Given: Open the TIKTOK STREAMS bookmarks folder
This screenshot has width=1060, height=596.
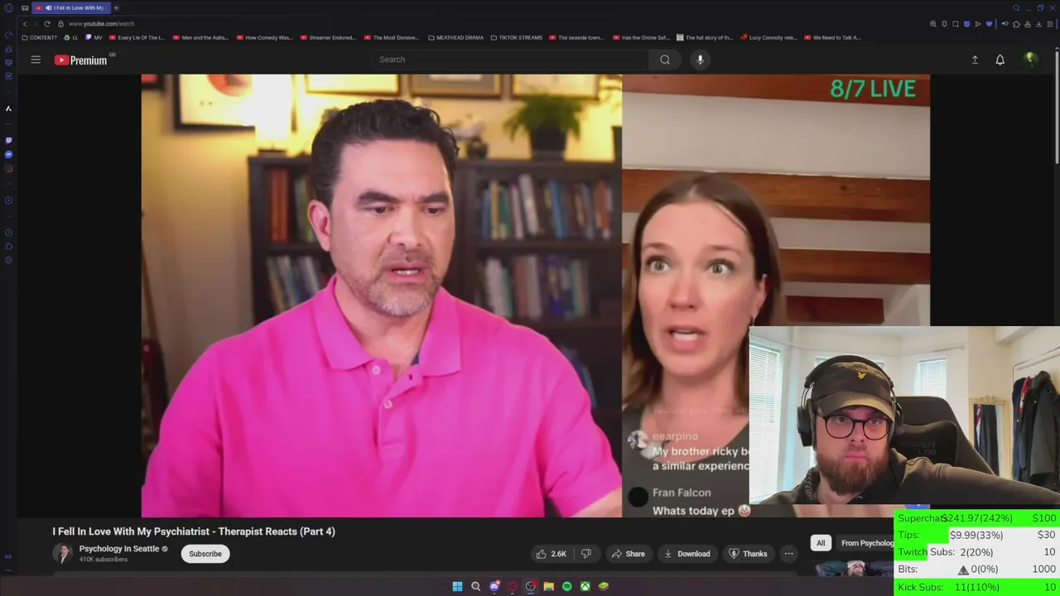Looking at the screenshot, I should point(517,37).
